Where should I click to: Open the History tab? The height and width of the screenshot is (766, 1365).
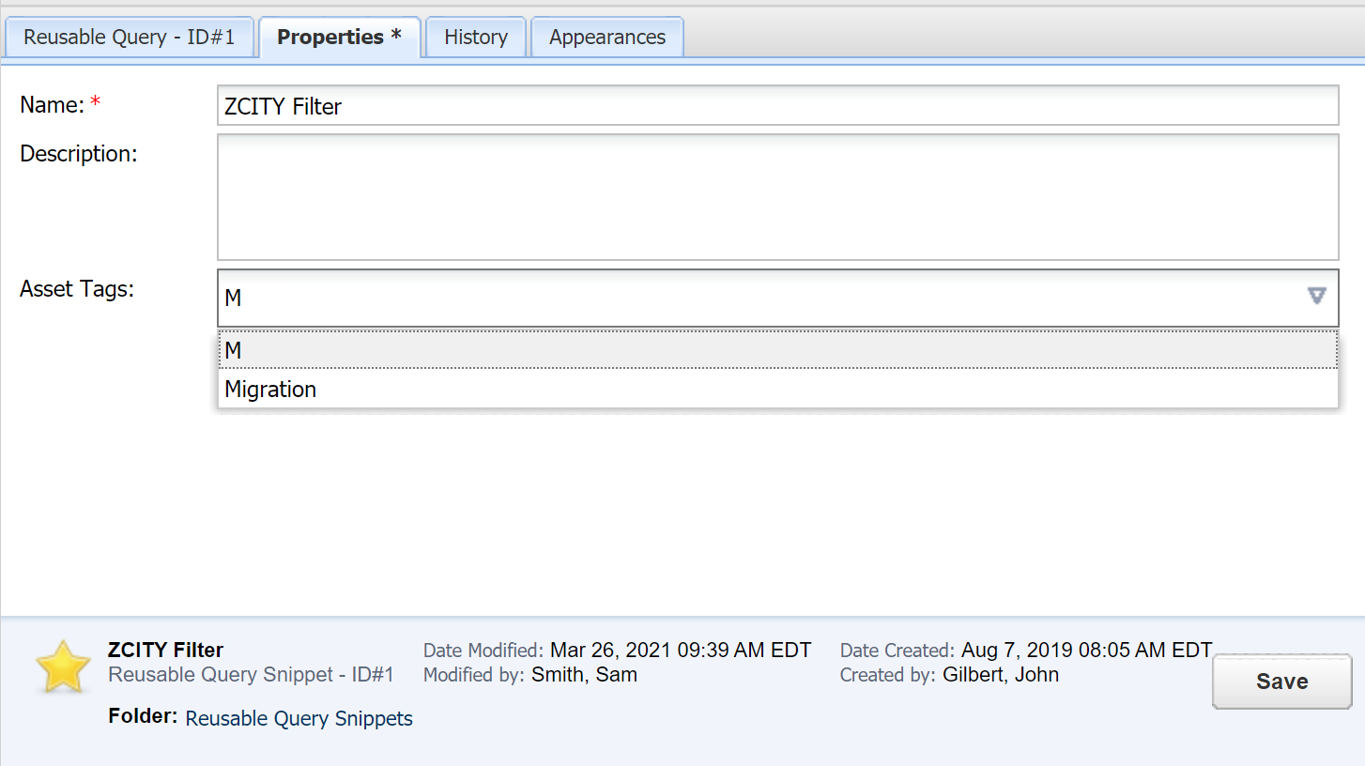[x=476, y=38]
